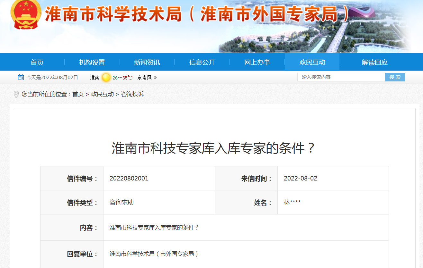The height and width of the screenshot is (268, 423).
Task: Click the 来信时间： label
Action: coord(256,179)
